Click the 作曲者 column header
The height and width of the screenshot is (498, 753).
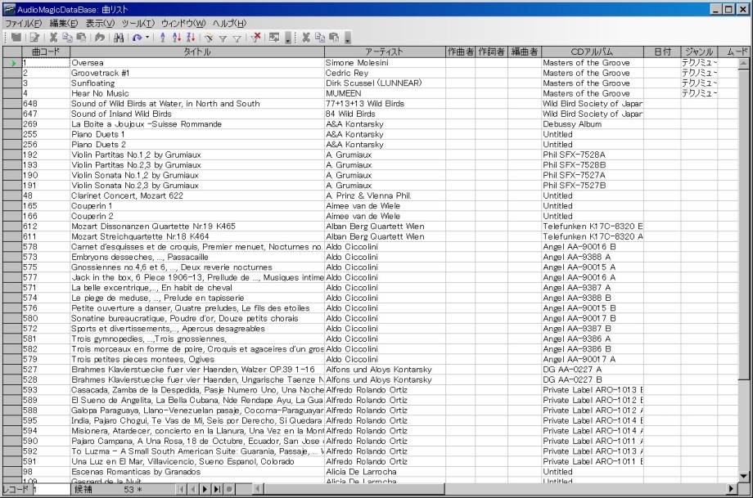461,52
